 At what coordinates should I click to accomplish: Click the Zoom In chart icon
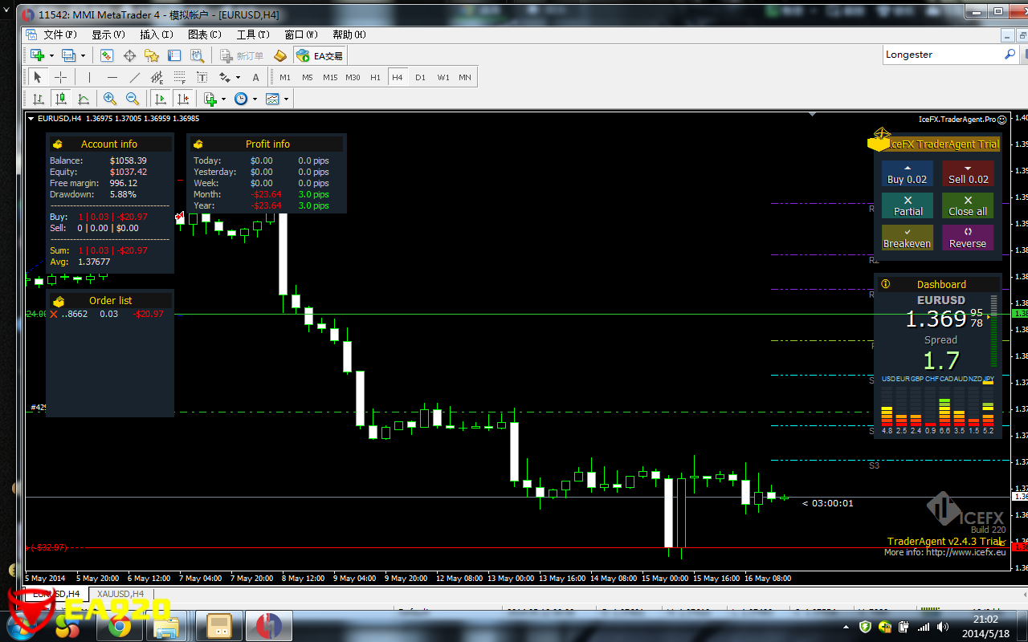click(x=110, y=99)
